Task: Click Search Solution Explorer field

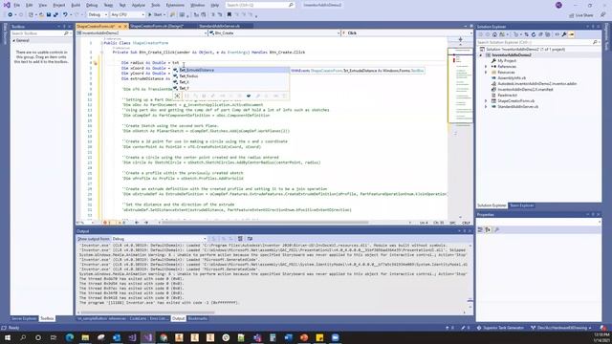Action: (x=537, y=42)
